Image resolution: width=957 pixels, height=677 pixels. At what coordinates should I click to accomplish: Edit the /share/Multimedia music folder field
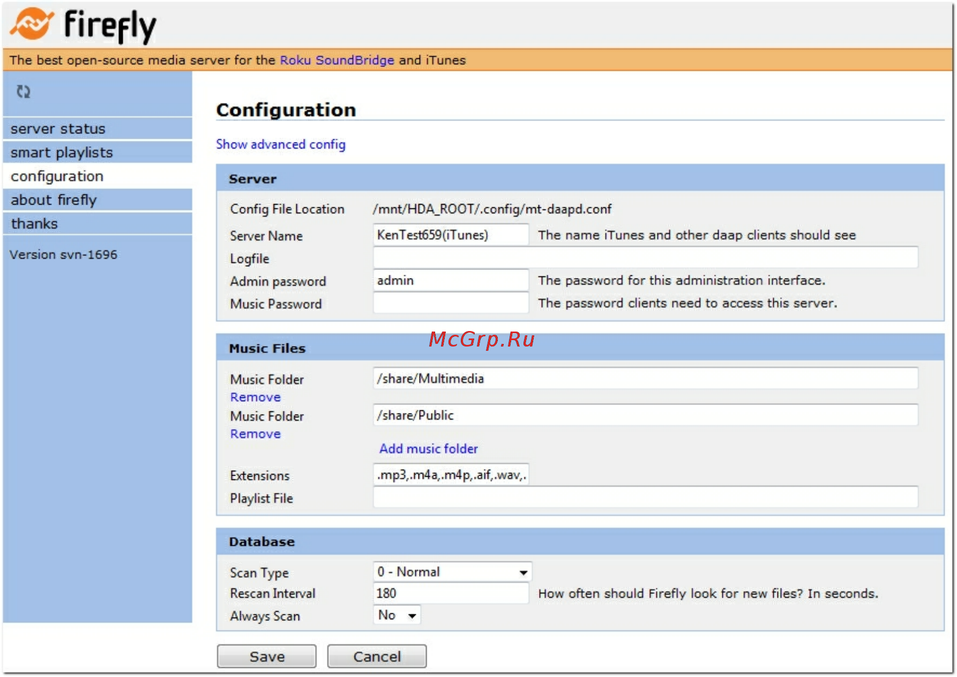[646, 378]
